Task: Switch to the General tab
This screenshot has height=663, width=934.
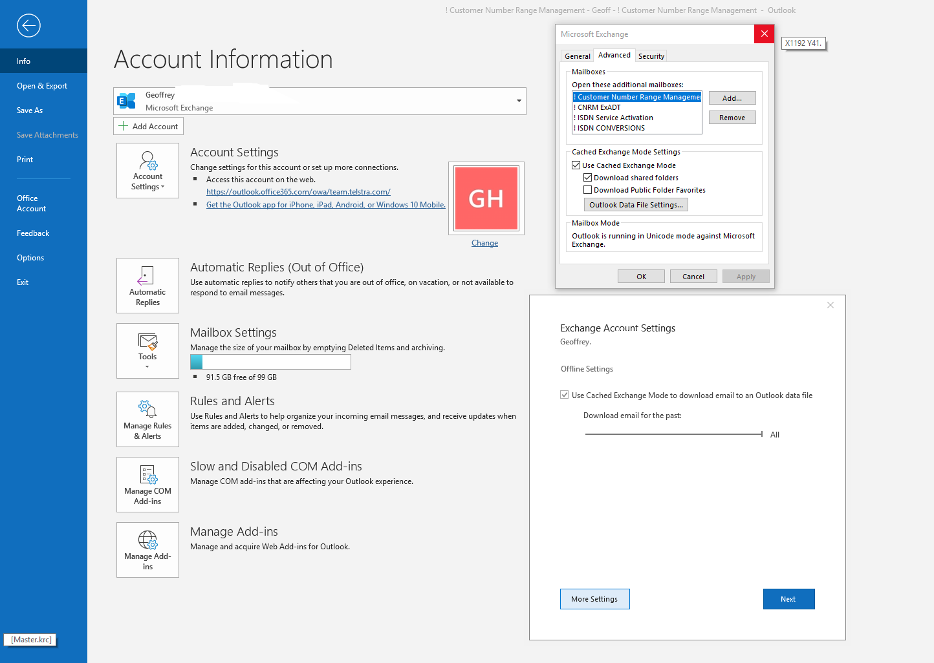Action: point(577,56)
